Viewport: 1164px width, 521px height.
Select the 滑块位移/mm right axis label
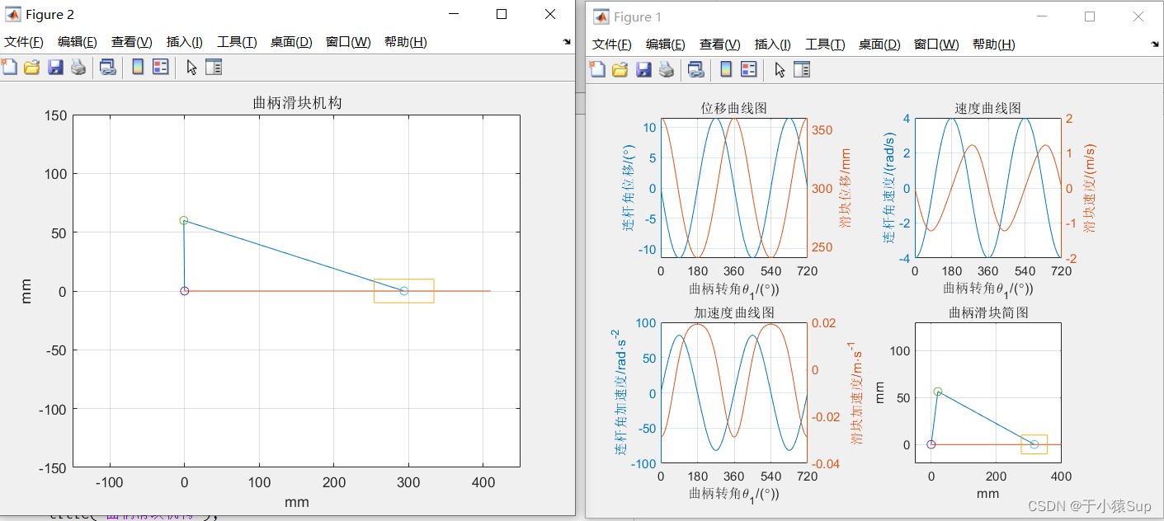point(846,187)
